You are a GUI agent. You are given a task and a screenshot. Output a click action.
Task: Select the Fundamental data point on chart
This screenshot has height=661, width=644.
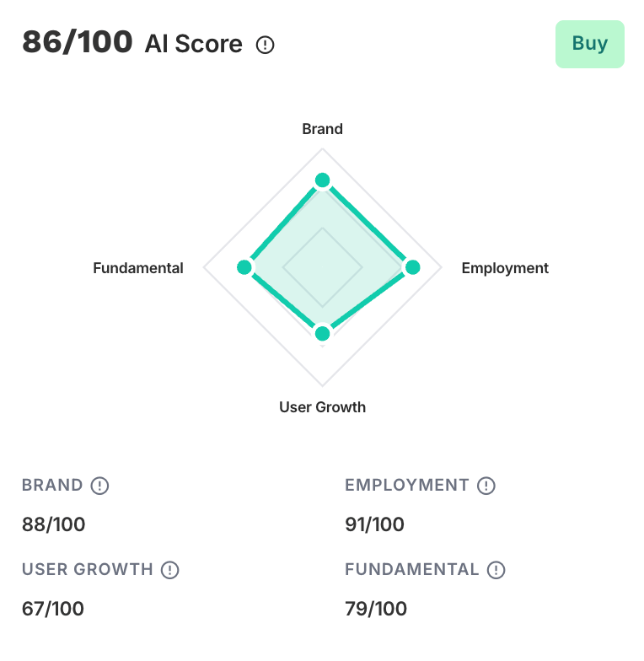click(244, 267)
